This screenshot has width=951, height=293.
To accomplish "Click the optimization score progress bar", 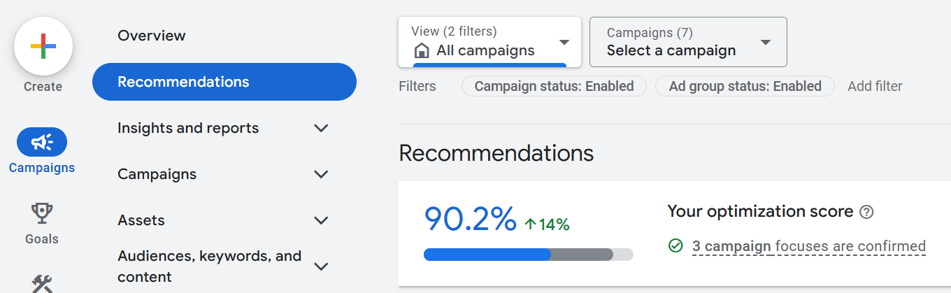I will (x=528, y=255).
